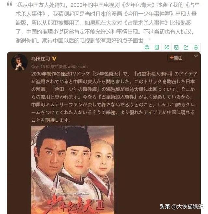Screen dimensions: 208x214
Task: Click the gold V verified badge
Action: point(54,59)
